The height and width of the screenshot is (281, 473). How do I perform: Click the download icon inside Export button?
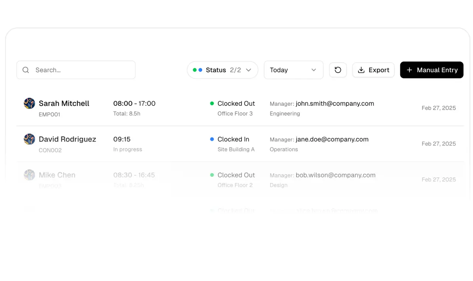tap(361, 70)
